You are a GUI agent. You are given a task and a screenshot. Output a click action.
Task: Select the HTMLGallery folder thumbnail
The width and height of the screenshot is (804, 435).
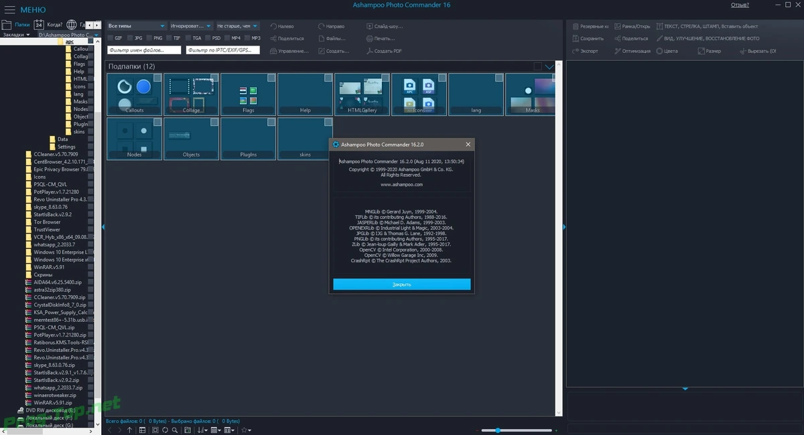pos(362,94)
